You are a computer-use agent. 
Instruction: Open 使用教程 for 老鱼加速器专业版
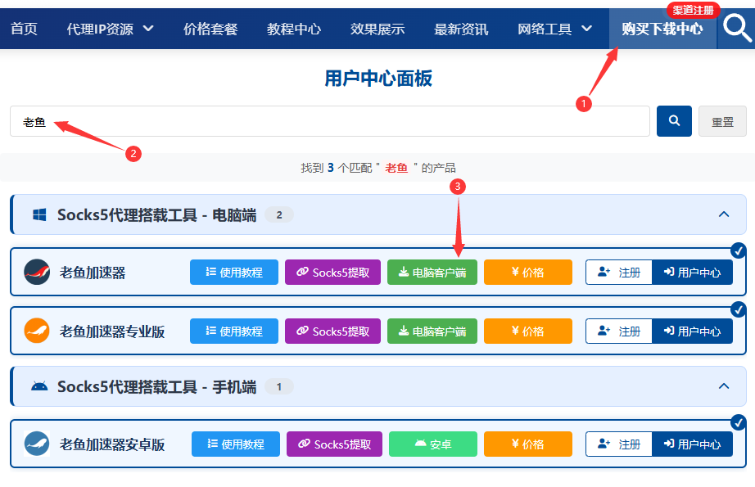234,331
